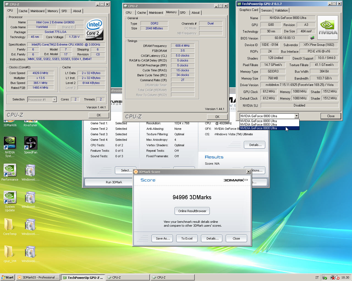Click the Windows Start button
This screenshot has width=352, height=281.
point(8,277)
